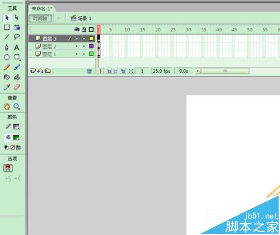Viewport: 280px width, 235px height.
Task: Select the Brush tool
Action: pos(17,67)
